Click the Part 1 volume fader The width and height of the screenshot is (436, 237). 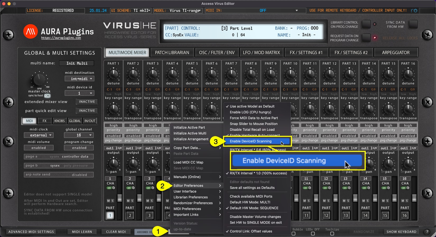[x=120, y=197]
